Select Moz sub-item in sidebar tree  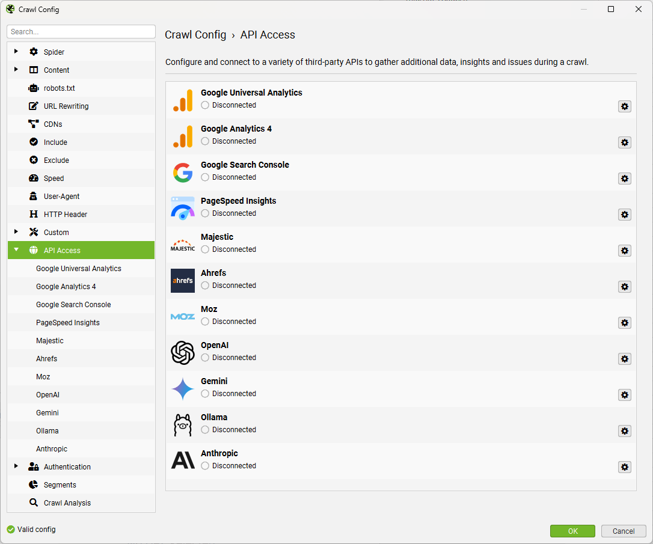pos(81,377)
